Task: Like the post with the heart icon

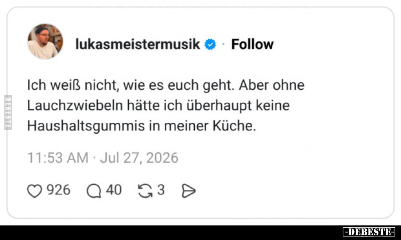Action: [34, 191]
